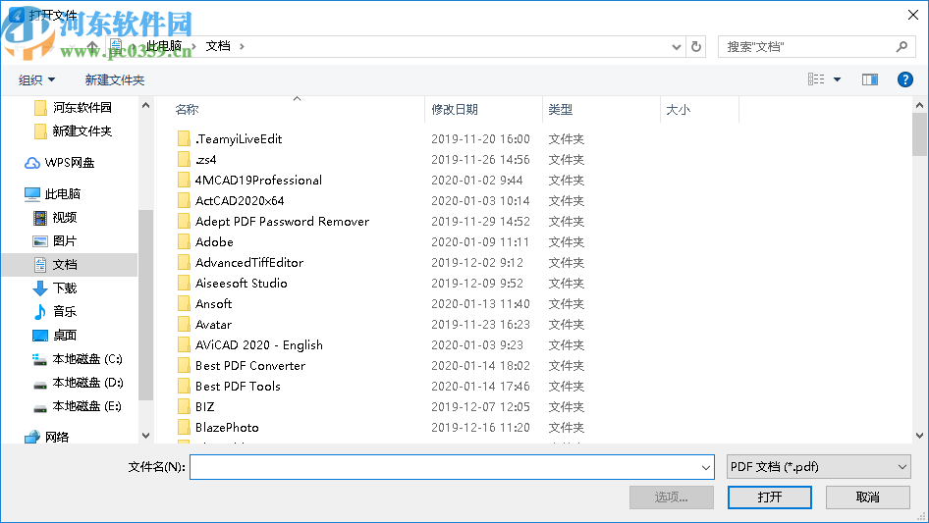929x523 pixels.
Task: Open view options dropdown arrow
Action: (x=837, y=79)
